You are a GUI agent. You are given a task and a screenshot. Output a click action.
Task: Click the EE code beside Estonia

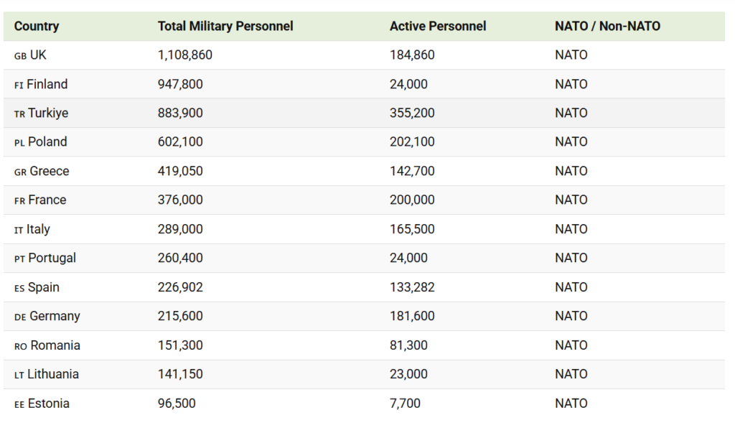click(x=19, y=404)
